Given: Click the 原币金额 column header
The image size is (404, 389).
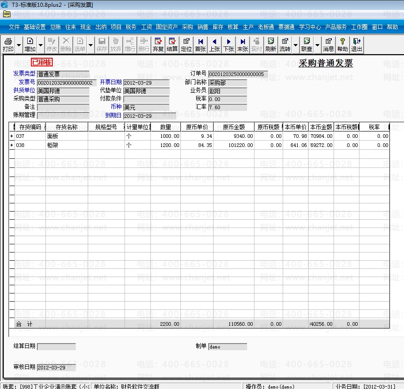Looking at the screenshot, I should point(234,127).
